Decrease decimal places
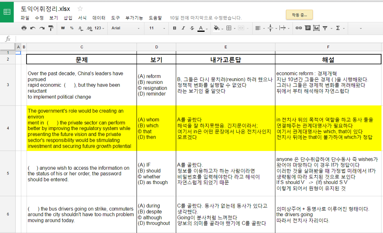383x233 pixels. tap(80, 28)
